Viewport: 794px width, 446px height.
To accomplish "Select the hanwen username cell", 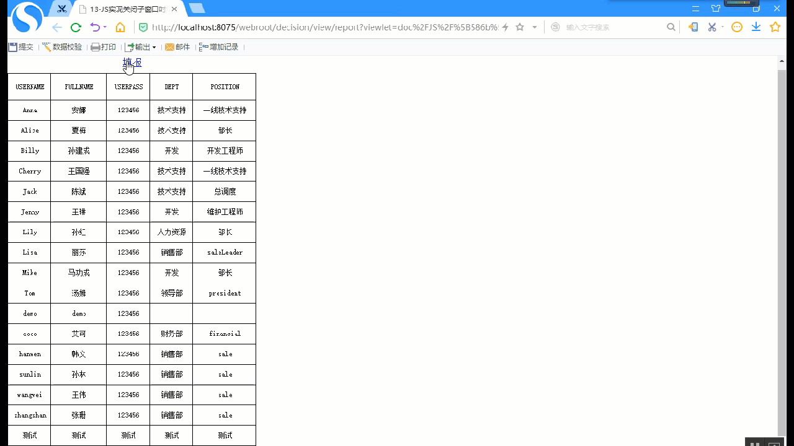I will click(30, 354).
